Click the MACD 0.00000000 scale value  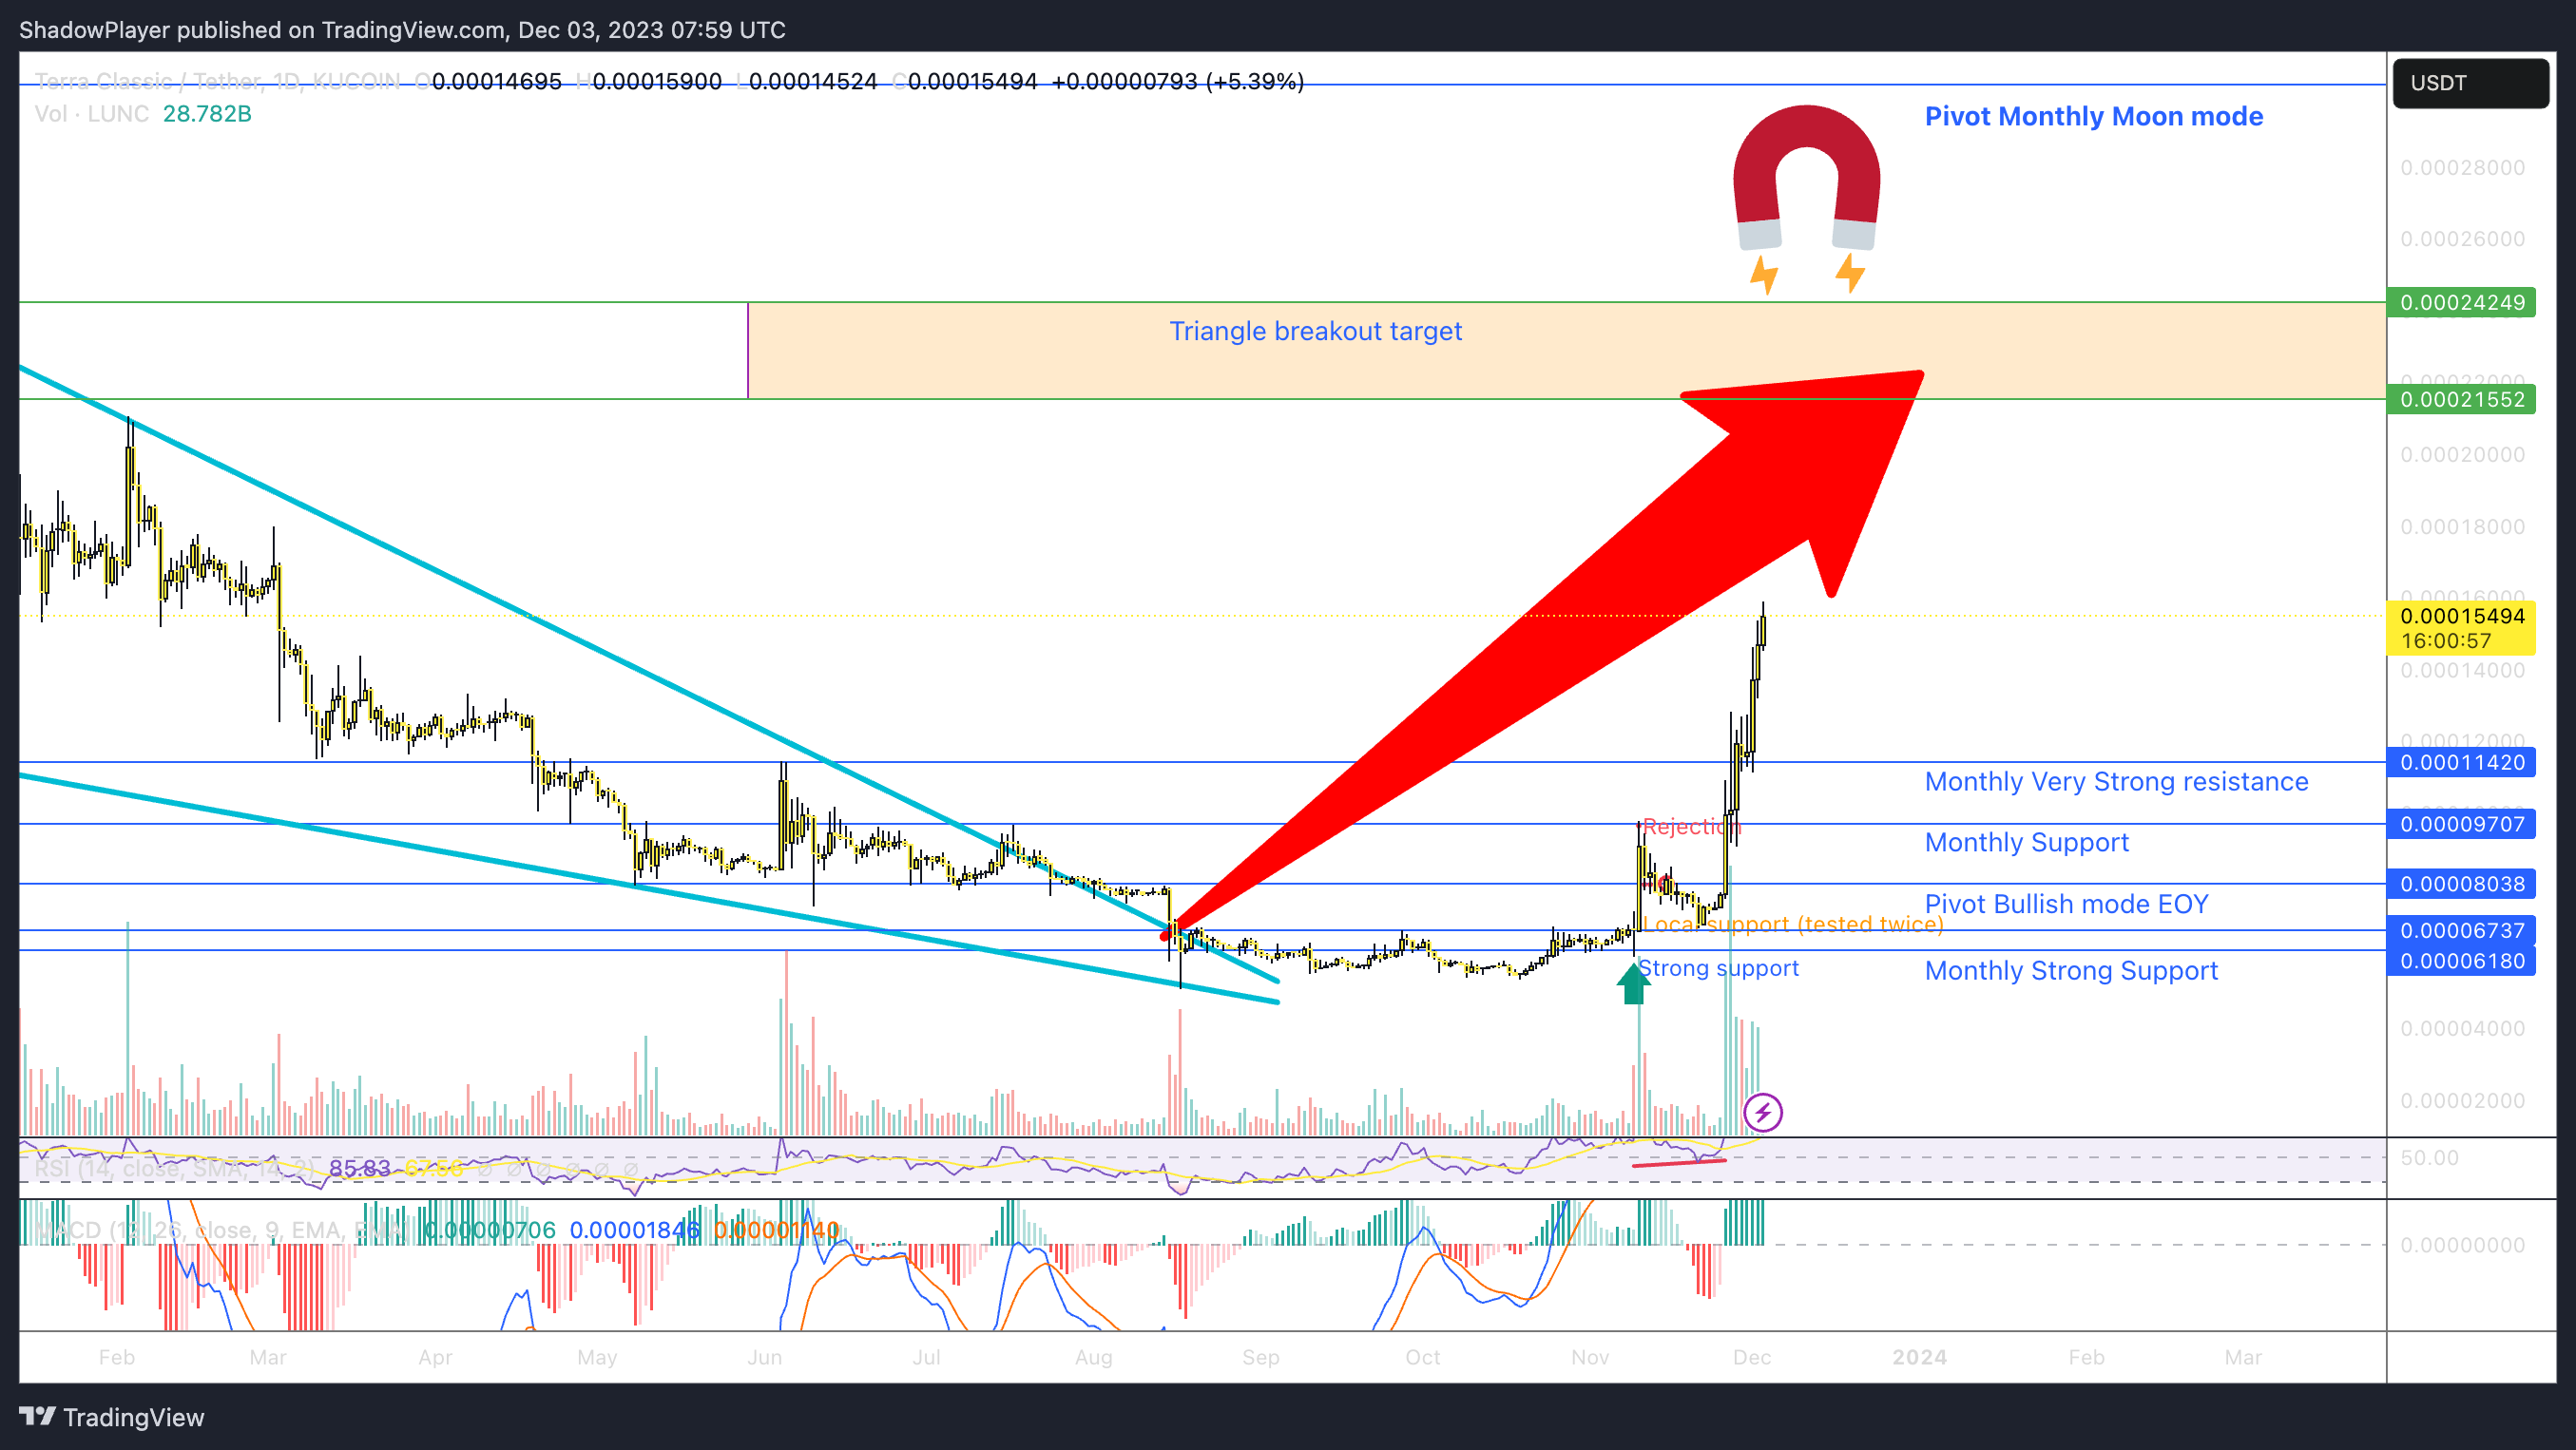2462,1245
